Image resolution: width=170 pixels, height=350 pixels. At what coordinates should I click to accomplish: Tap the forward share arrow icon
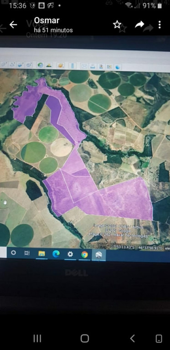pyautogui.click(x=139, y=24)
